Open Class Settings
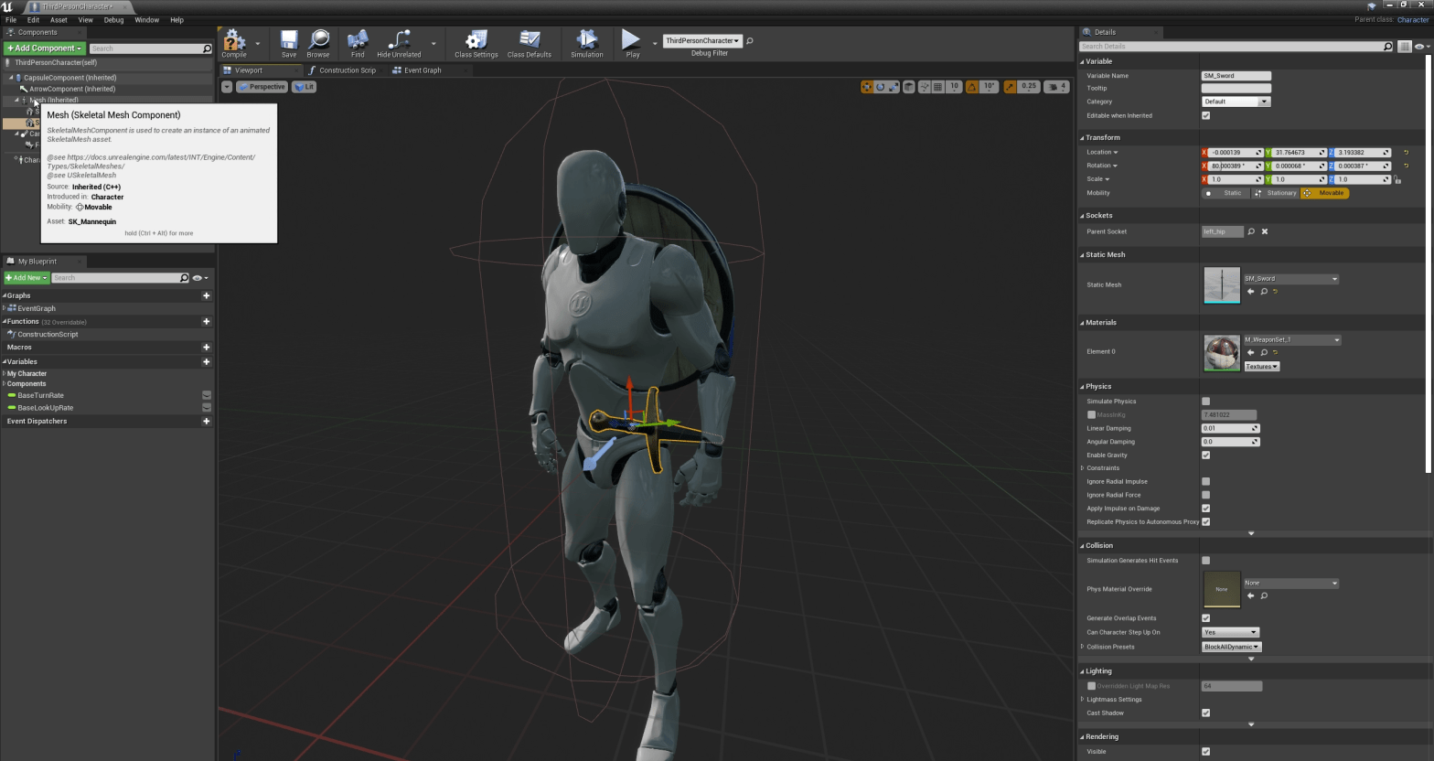The image size is (1434, 761). point(476,42)
